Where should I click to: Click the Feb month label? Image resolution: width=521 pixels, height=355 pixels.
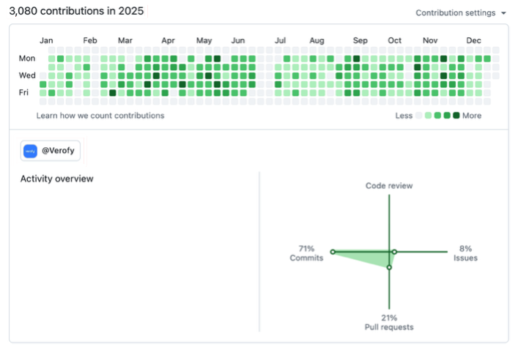pos(90,40)
